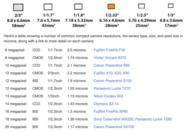188x132 pixels.
Task: Click the orange 1/2.33" sensor swatch
Action: (111, 6)
